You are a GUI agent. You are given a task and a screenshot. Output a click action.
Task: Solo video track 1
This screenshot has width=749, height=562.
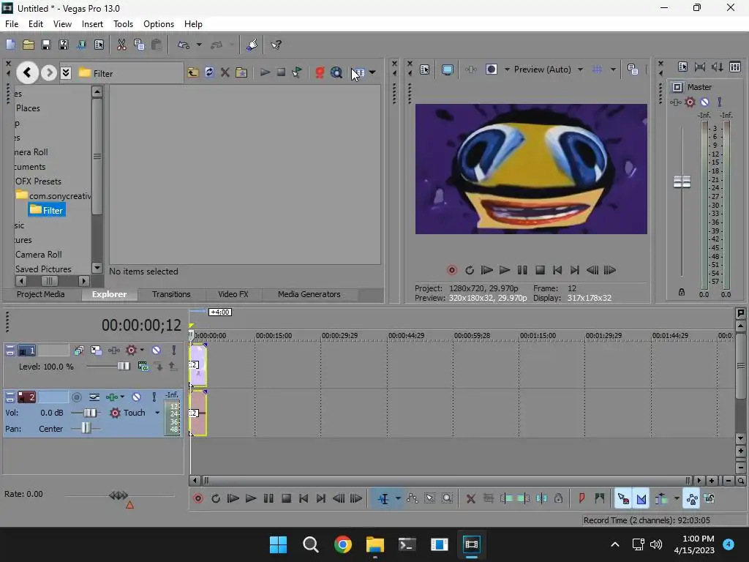[174, 351]
